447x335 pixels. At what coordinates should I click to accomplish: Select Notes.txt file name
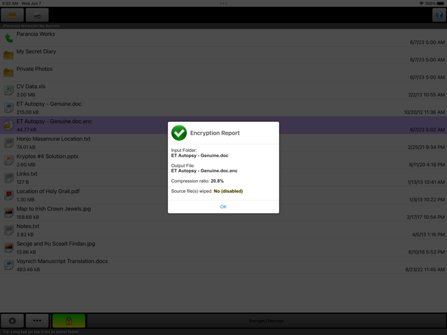pyautogui.click(x=27, y=226)
